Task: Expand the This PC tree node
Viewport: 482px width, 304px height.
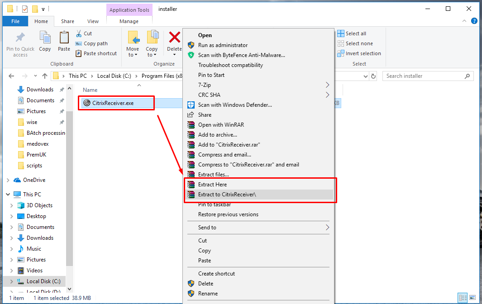Action: [x=8, y=195]
